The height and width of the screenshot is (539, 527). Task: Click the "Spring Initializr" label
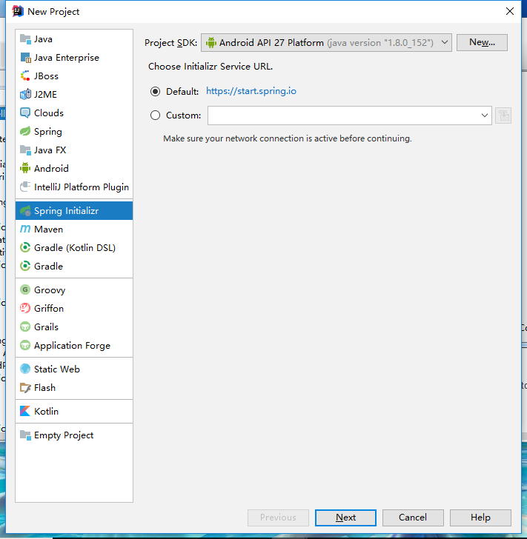66,211
